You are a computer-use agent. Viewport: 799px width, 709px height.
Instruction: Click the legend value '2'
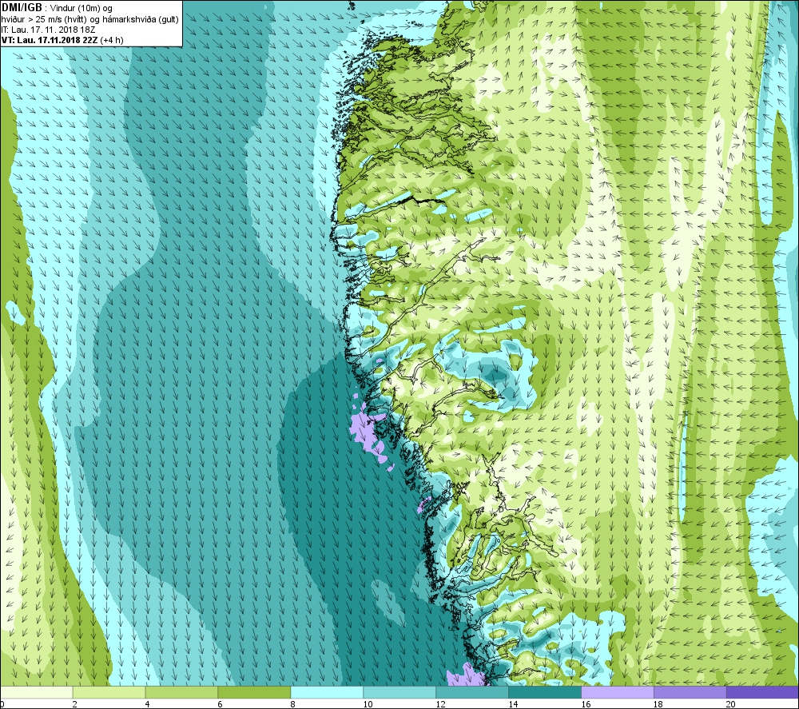75,704
